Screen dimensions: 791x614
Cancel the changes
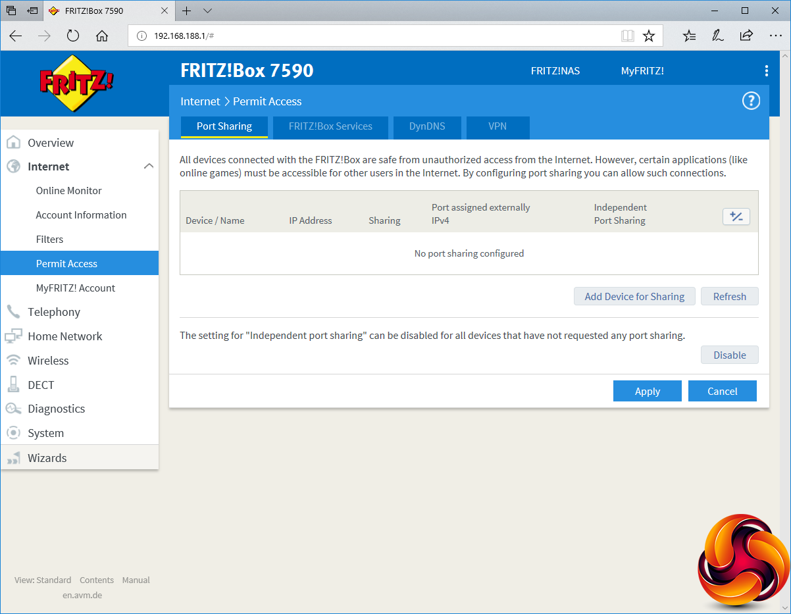(x=723, y=391)
